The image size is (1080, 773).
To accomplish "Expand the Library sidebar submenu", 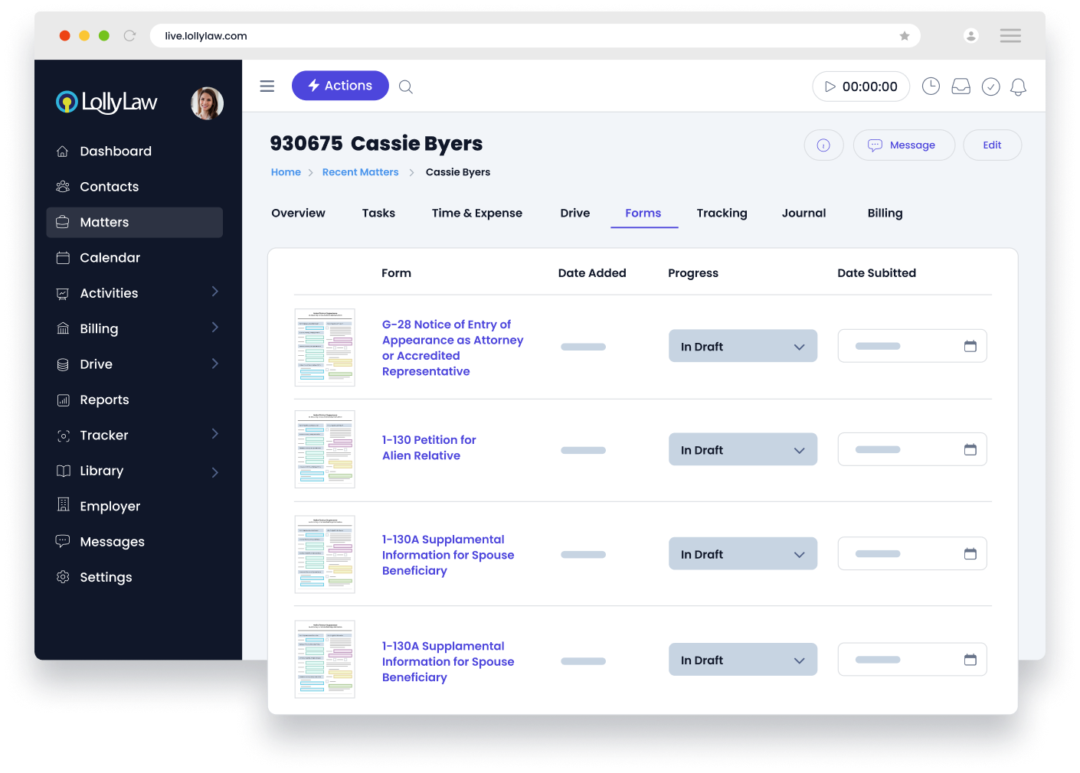I will (214, 471).
